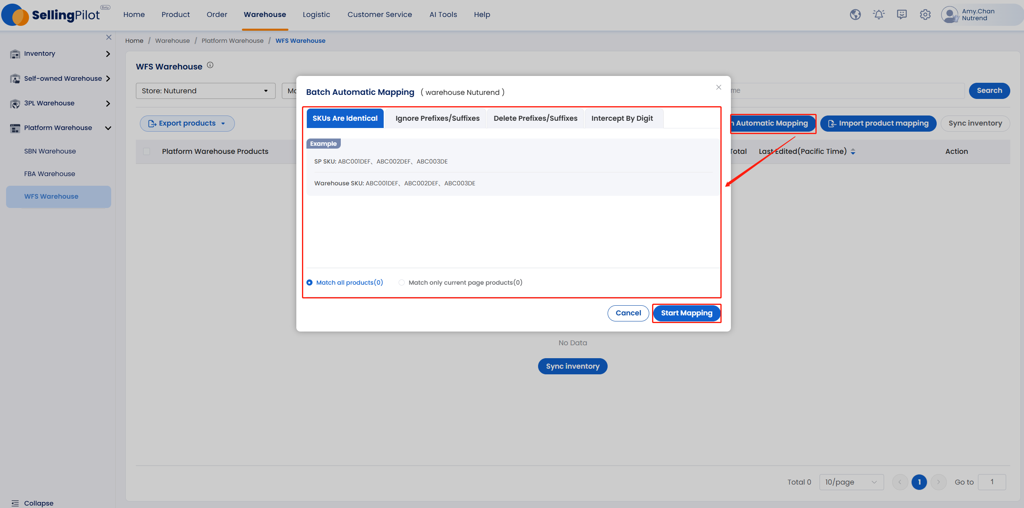Image resolution: width=1024 pixels, height=508 pixels.
Task: Open the settings gear icon
Action: tap(925, 15)
